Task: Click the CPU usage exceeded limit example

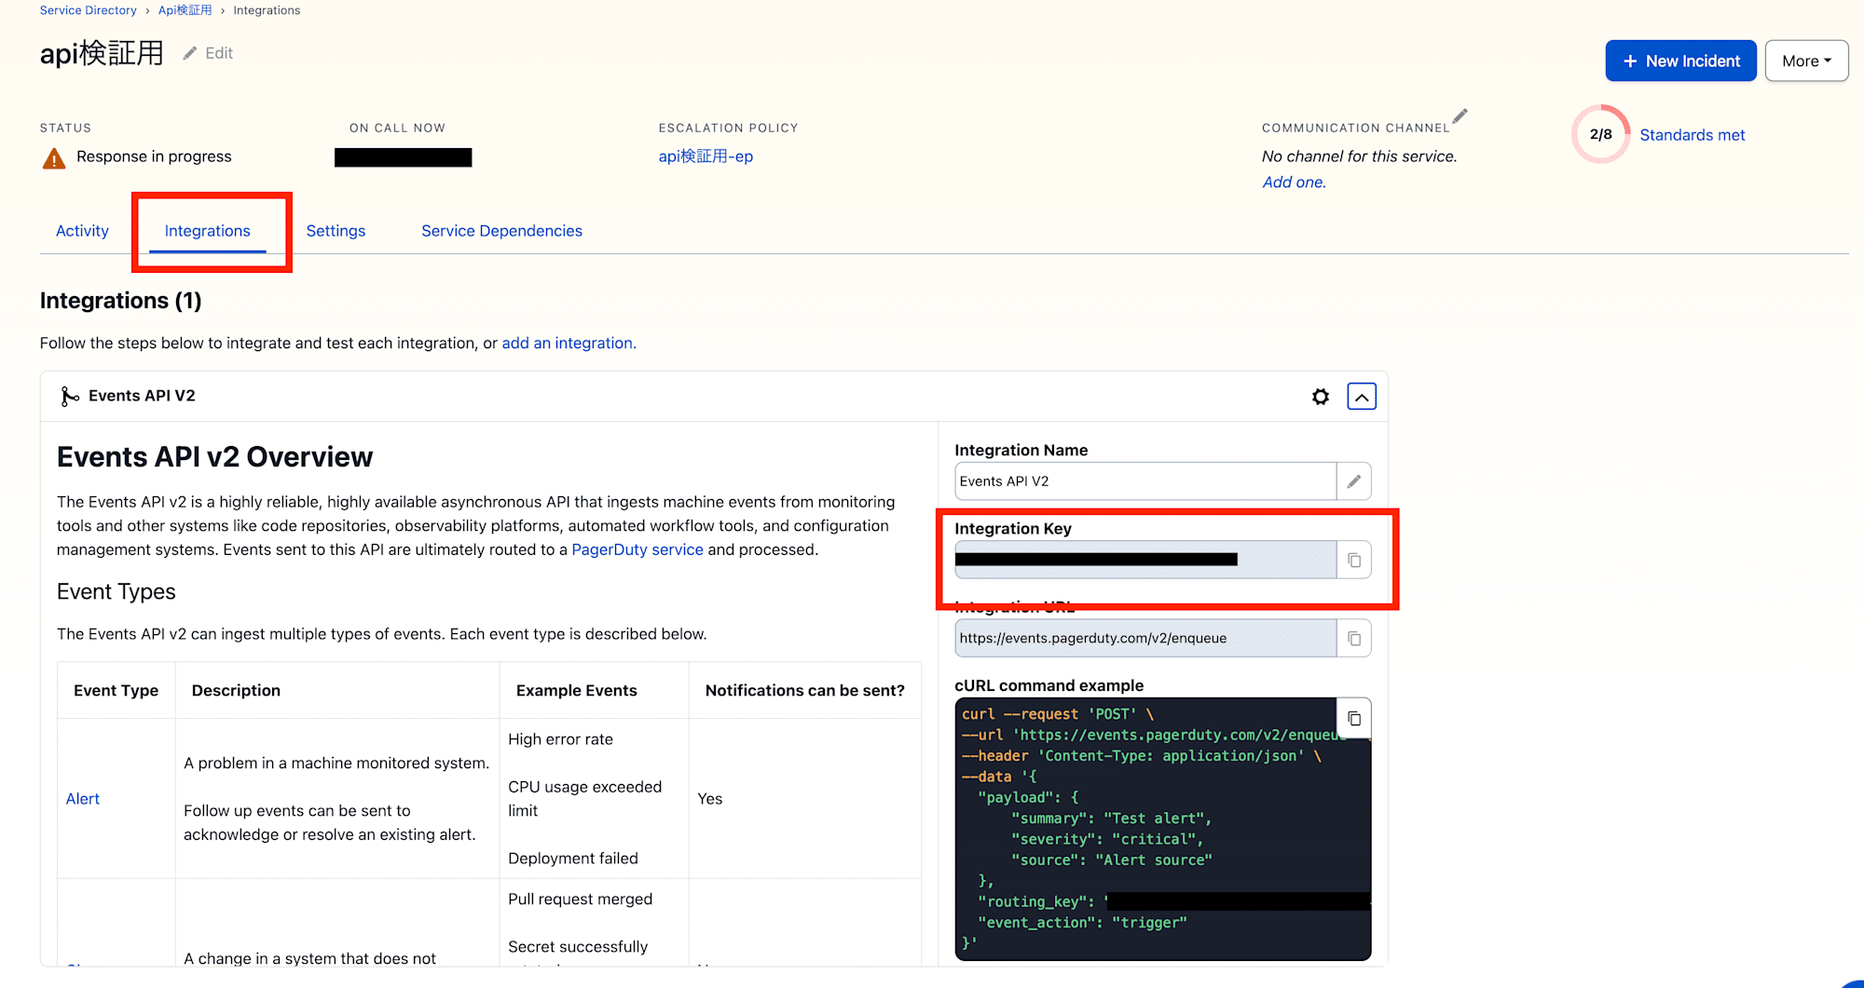Action: coord(584,799)
